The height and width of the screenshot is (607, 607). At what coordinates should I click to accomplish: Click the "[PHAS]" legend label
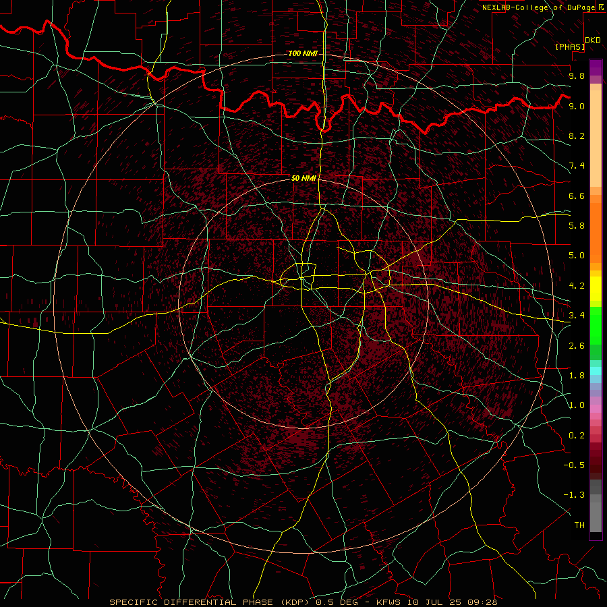click(570, 47)
